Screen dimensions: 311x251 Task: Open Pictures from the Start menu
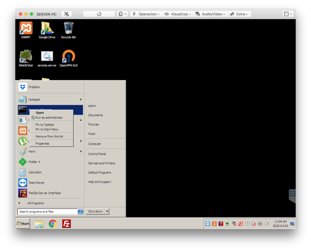pos(94,125)
